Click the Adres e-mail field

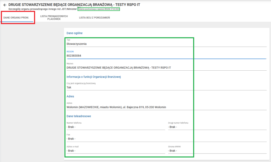click(115, 151)
